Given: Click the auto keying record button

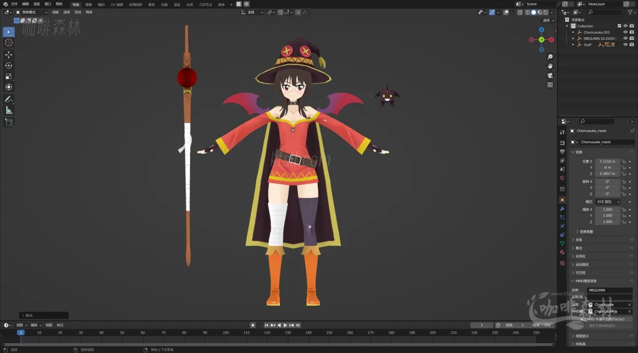Looking at the screenshot, I should tap(253, 325).
